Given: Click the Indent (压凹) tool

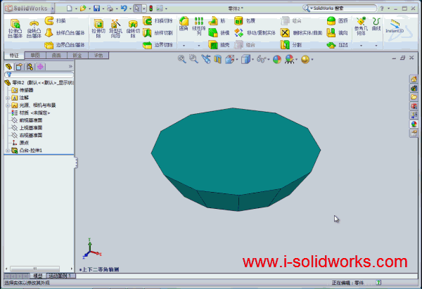Looking at the screenshot, I should click(337, 45).
